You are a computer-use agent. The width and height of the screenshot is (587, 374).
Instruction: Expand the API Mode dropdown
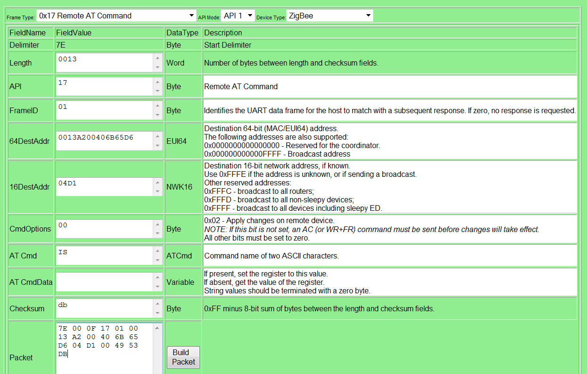pos(238,16)
